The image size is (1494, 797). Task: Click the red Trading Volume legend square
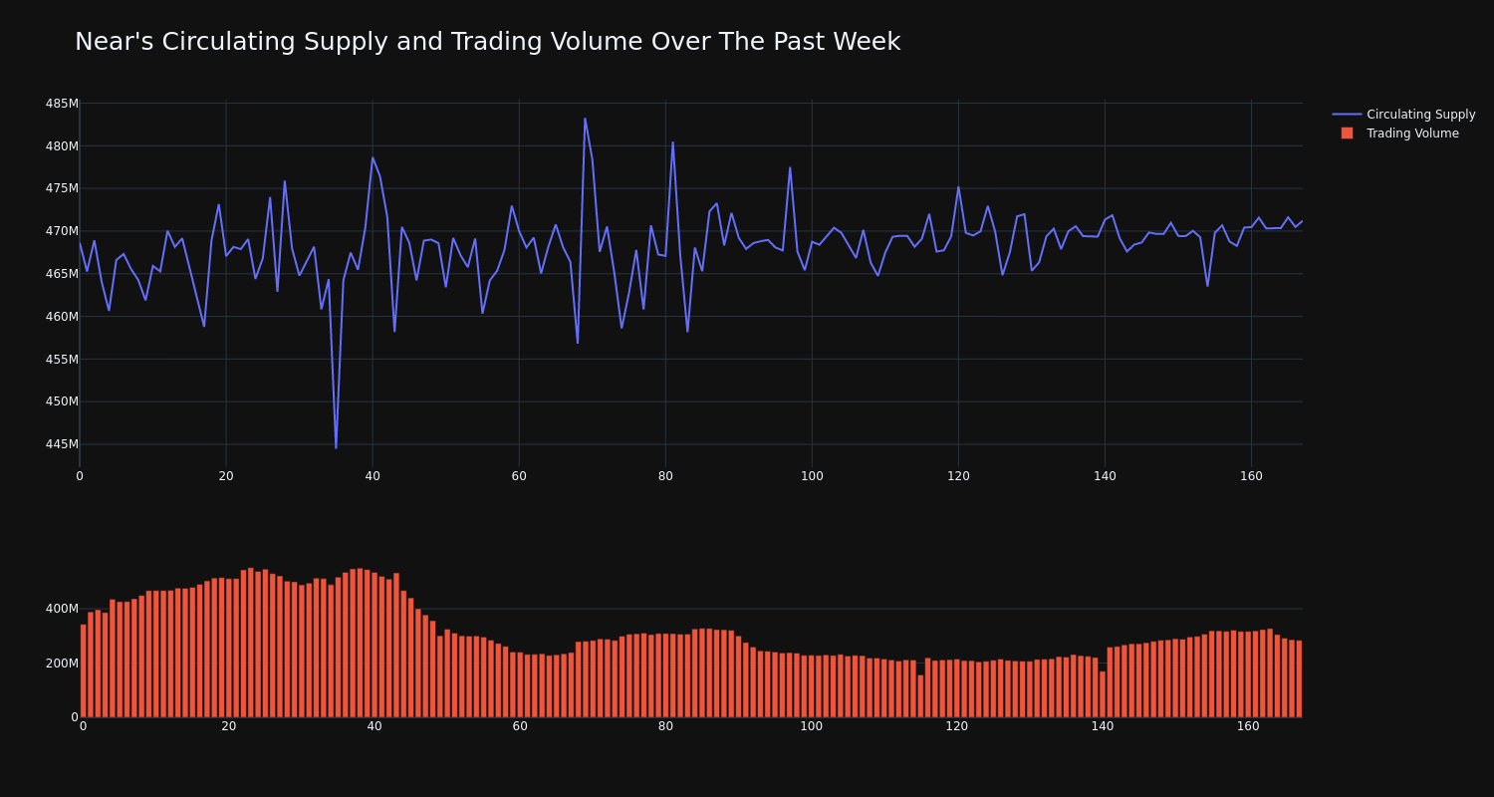pyautogui.click(x=1347, y=133)
